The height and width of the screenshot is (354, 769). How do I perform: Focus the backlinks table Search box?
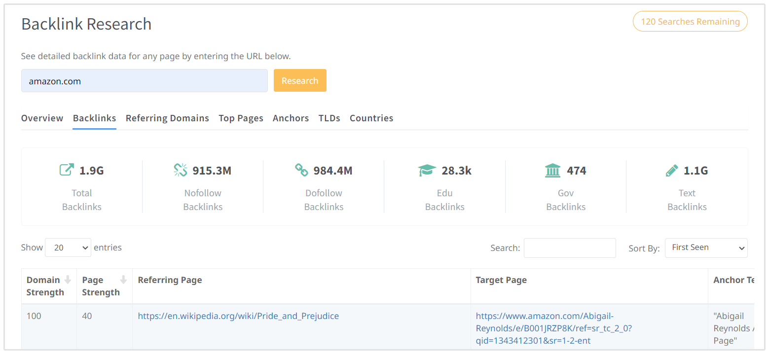(x=569, y=248)
